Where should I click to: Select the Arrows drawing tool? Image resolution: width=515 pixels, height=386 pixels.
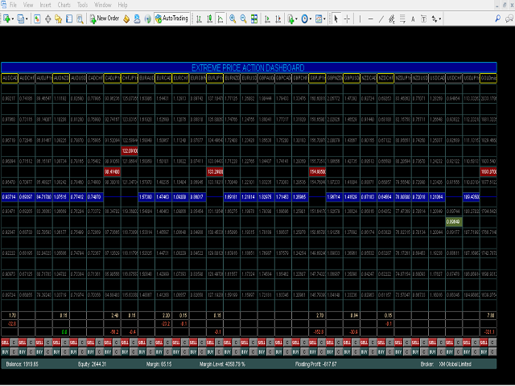435,18
